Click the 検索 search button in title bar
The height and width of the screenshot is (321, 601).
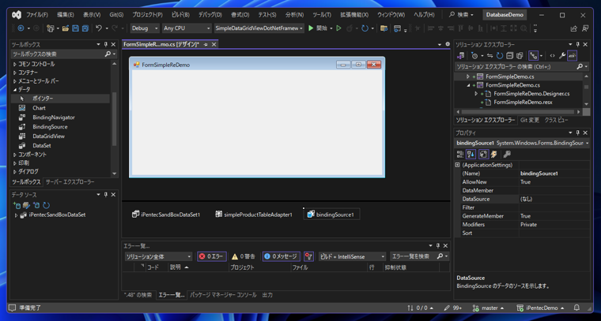[461, 15]
